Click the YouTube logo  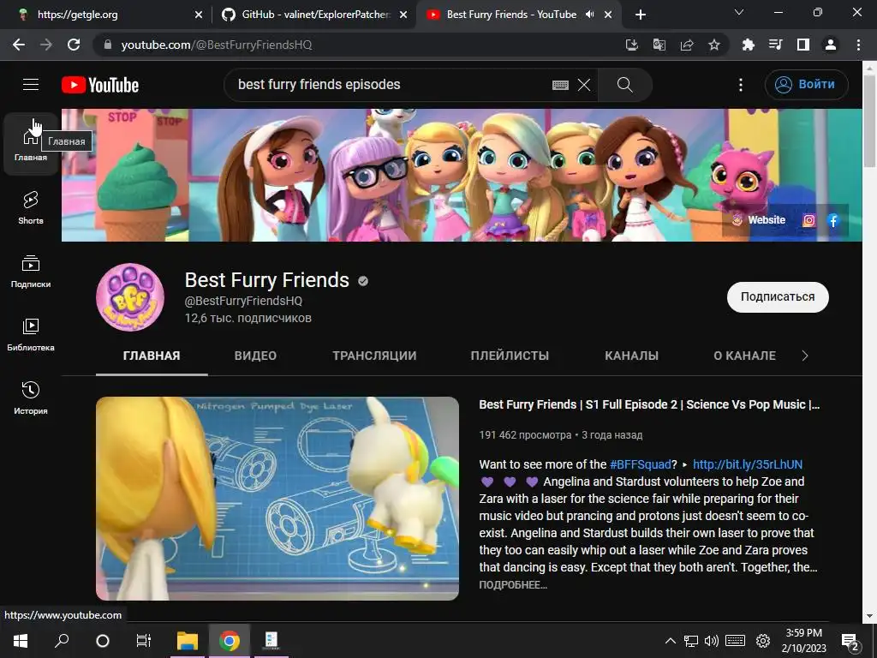100,85
